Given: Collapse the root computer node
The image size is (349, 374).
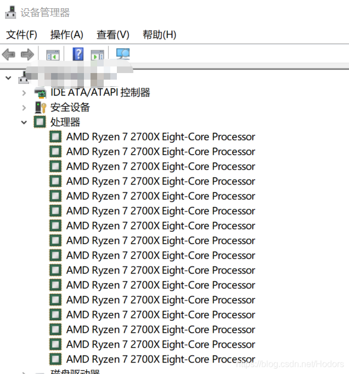Looking at the screenshot, I should [x=8, y=78].
